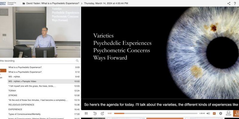239x119 pixels.
Task: Jump to EXPERIENCE at 16:45
Action: (x=44, y=109)
